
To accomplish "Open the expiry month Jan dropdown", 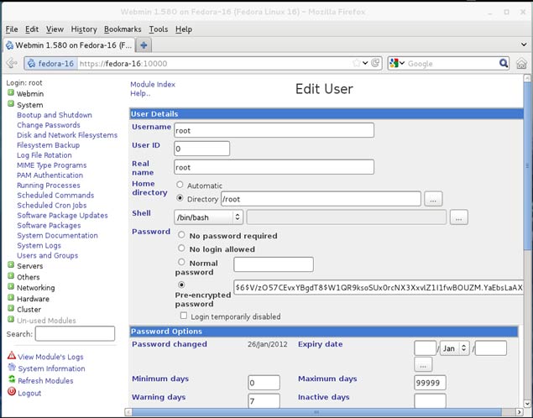I will [454, 348].
